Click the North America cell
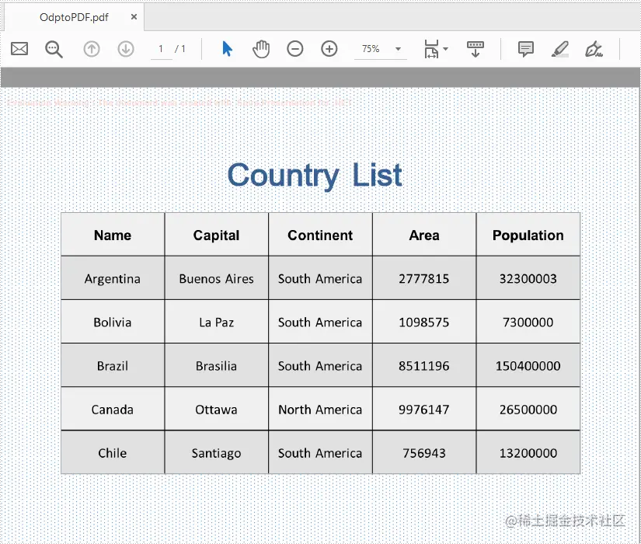 (320, 409)
